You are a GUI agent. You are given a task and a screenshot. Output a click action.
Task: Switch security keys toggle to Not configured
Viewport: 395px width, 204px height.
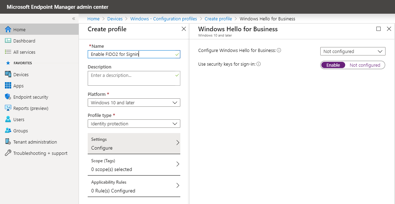pyautogui.click(x=365, y=65)
